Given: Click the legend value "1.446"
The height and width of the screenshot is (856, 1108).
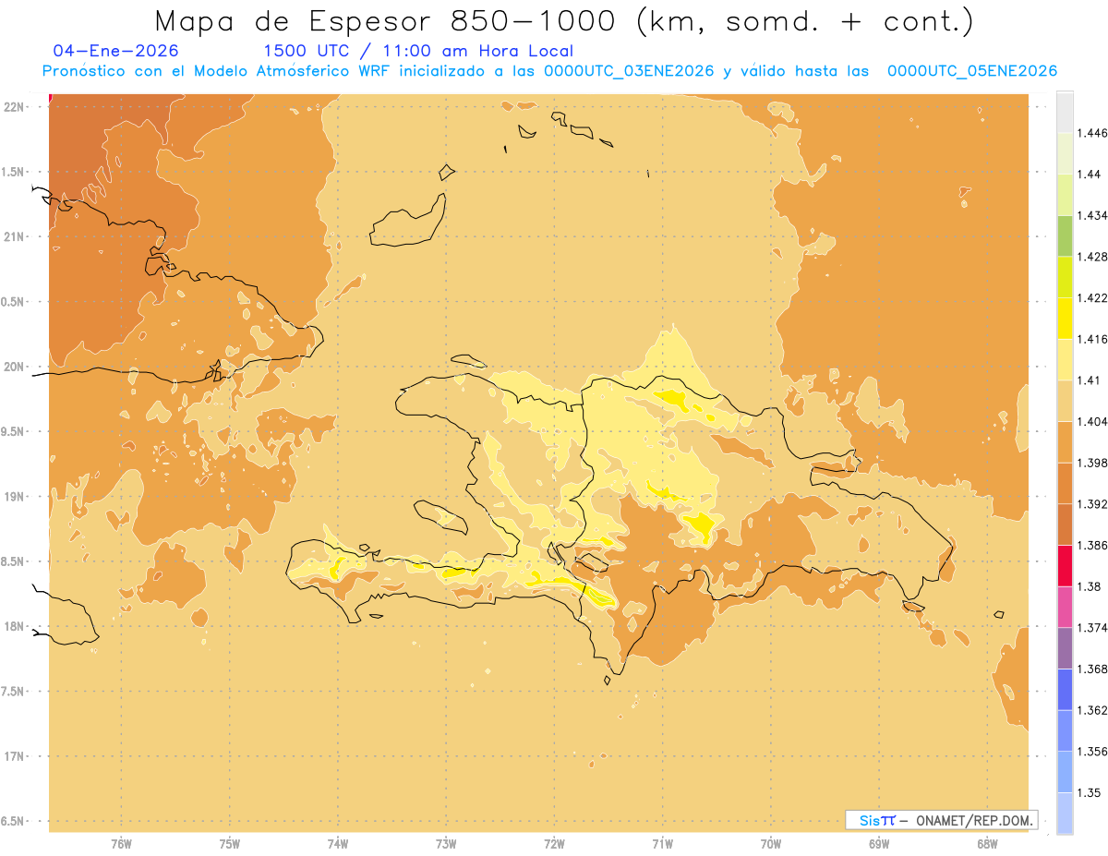Looking at the screenshot, I should pos(1094,133).
